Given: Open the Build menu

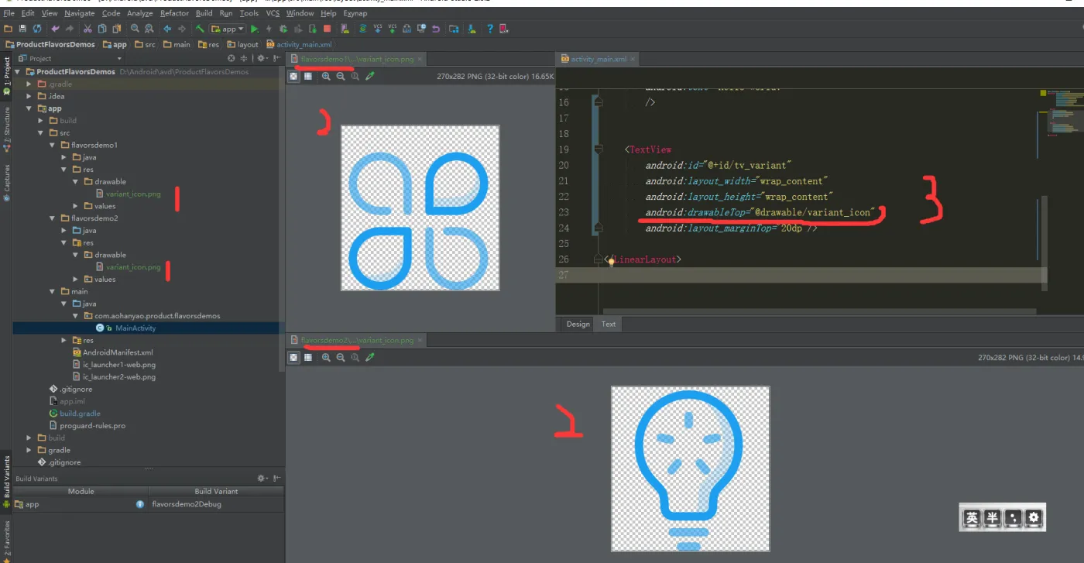Looking at the screenshot, I should pos(204,13).
